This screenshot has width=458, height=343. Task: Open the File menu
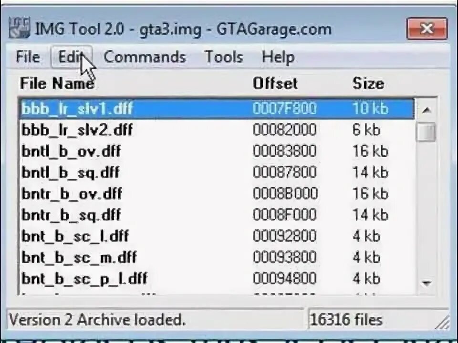(x=28, y=57)
